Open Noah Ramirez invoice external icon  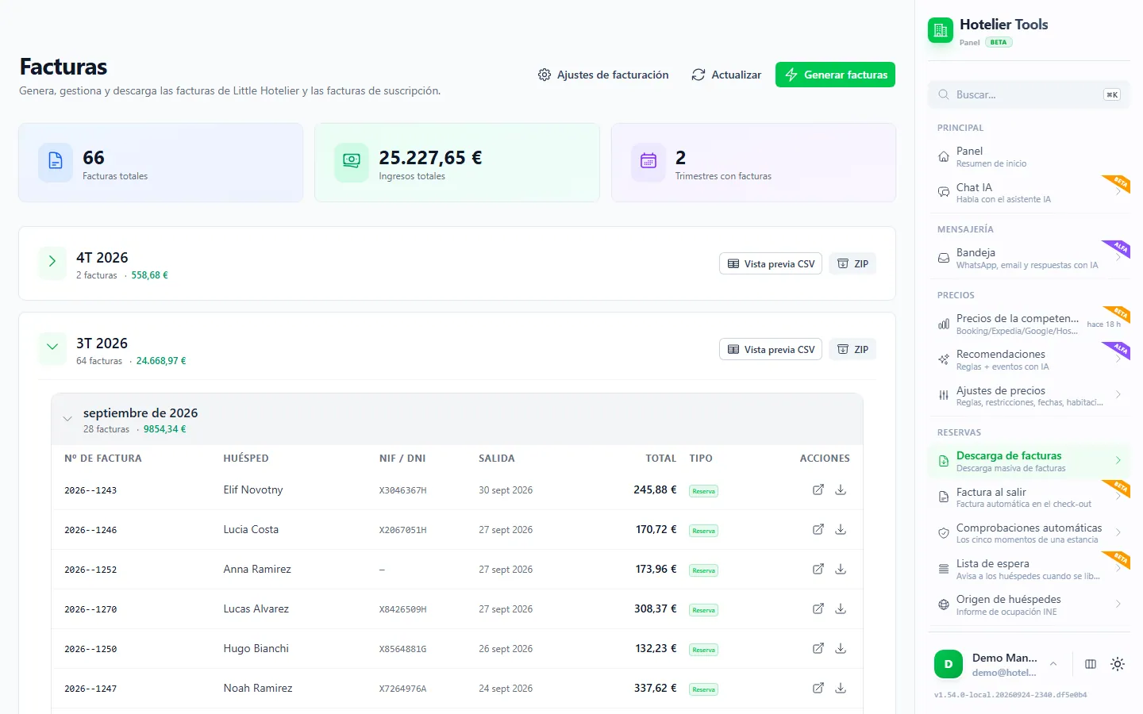coord(818,688)
